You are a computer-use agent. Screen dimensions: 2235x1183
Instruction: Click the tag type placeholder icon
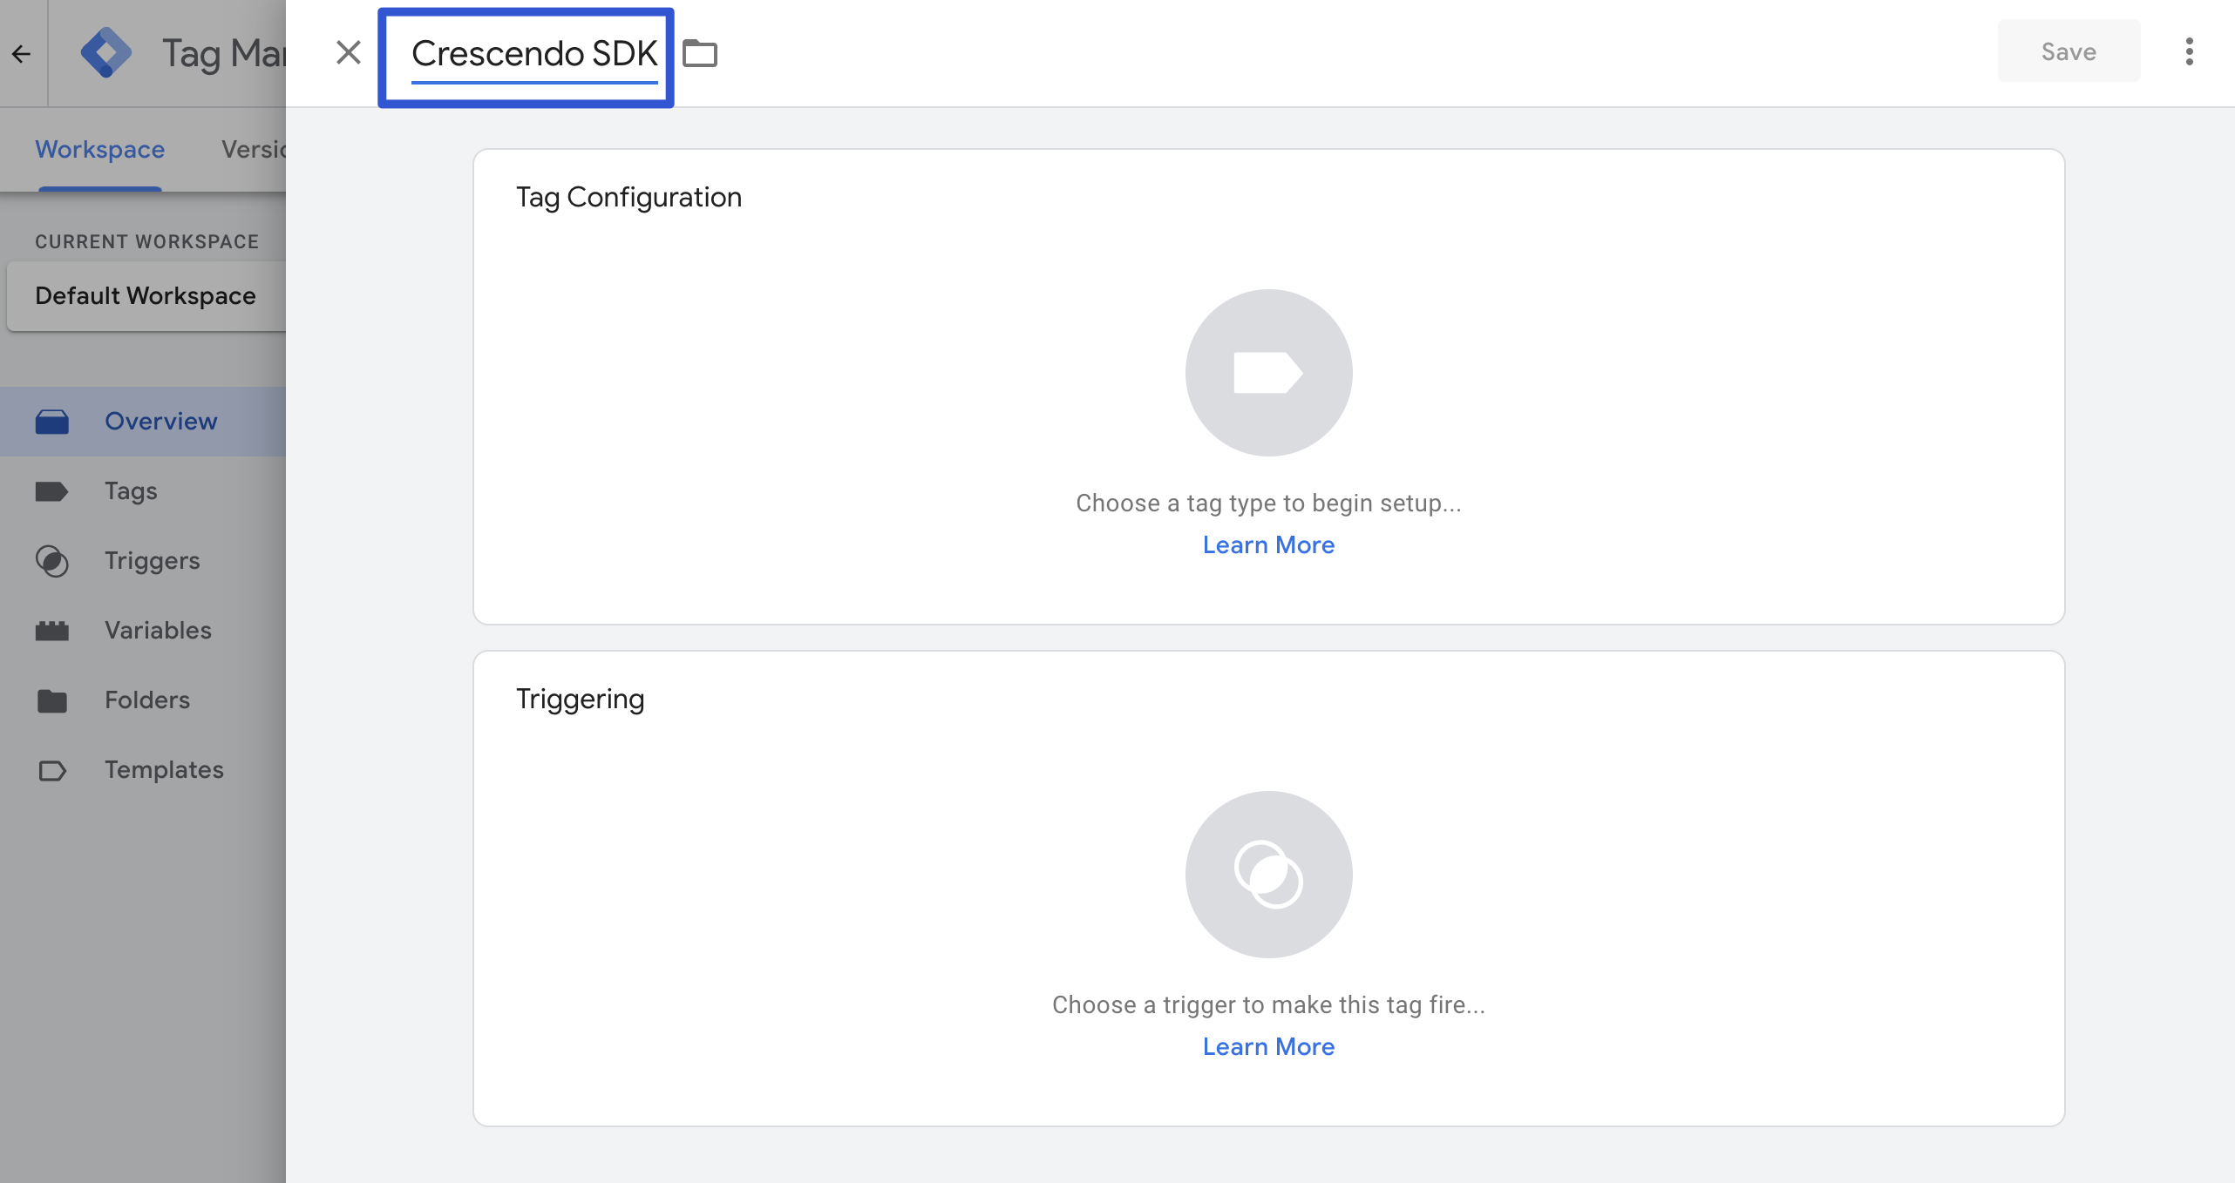(1268, 373)
